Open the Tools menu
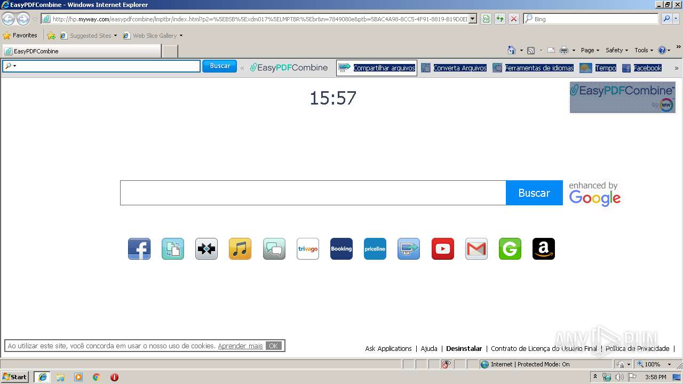The width and height of the screenshot is (683, 384). (x=644, y=50)
